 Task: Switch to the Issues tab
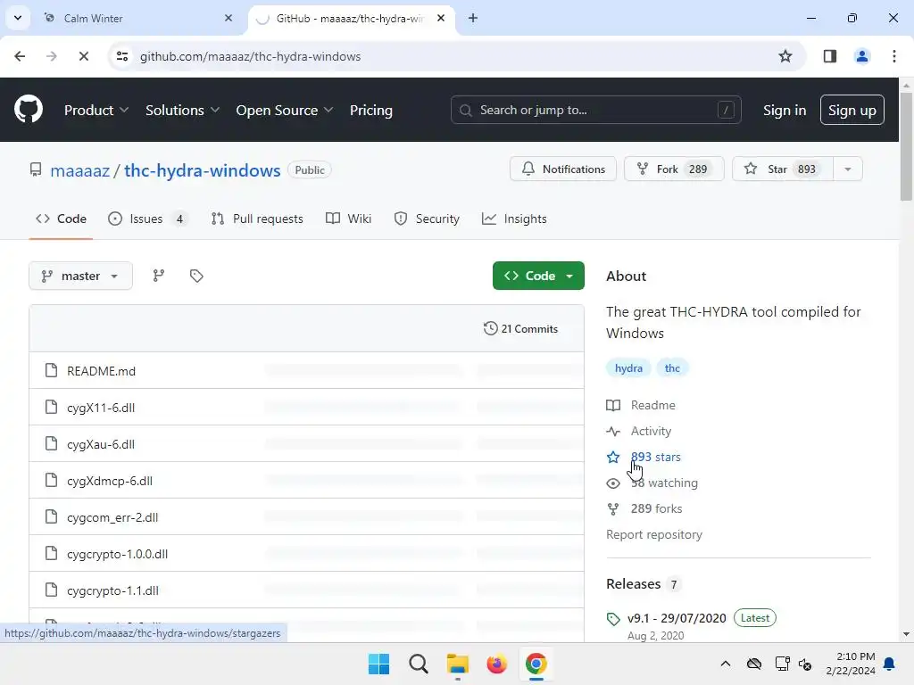coord(148,219)
